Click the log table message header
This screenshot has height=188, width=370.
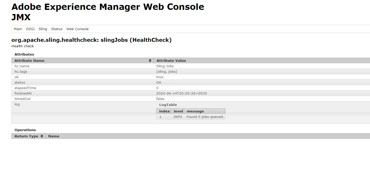coord(205,111)
